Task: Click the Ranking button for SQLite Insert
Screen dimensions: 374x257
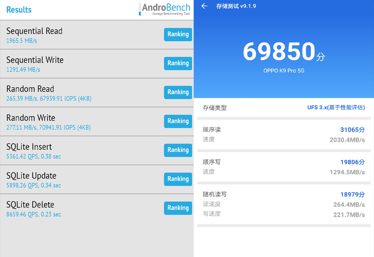Action: [x=178, y=150]
